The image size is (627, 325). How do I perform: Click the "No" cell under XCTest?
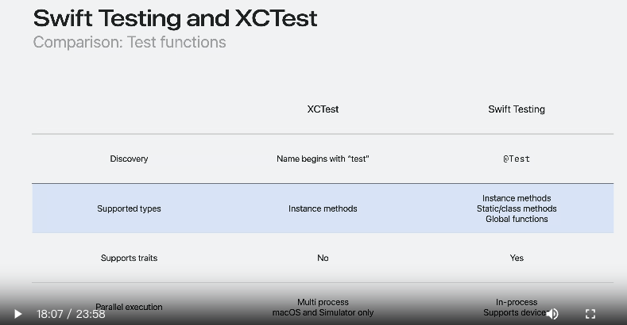[323, 258]
